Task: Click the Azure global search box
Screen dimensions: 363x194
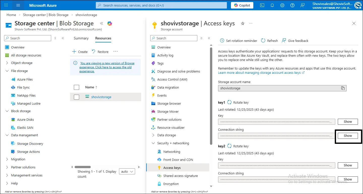Action: tap(161, 5)
